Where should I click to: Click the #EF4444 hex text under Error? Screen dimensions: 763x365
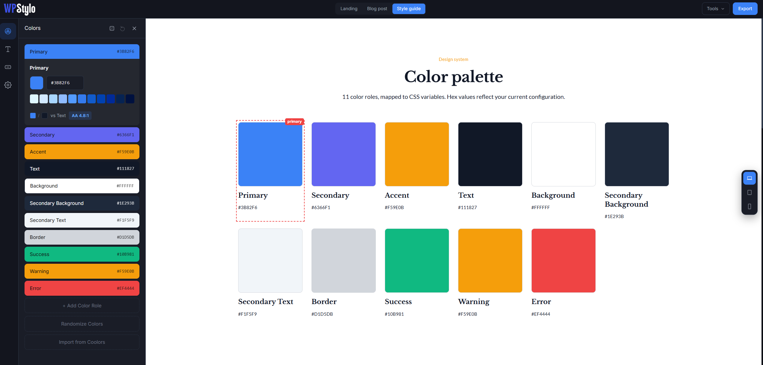point(541,314)
